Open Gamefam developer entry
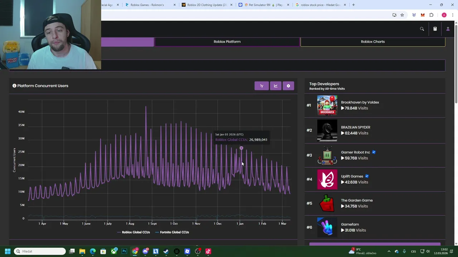This screenshot has height=257, width=458. 375,227
